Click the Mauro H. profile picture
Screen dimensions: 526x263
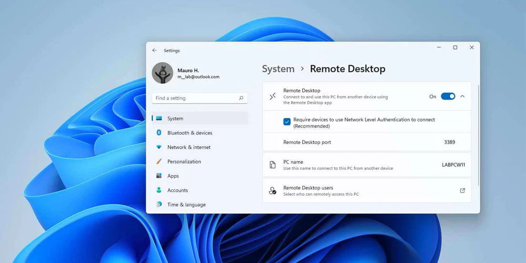(163, 73)
